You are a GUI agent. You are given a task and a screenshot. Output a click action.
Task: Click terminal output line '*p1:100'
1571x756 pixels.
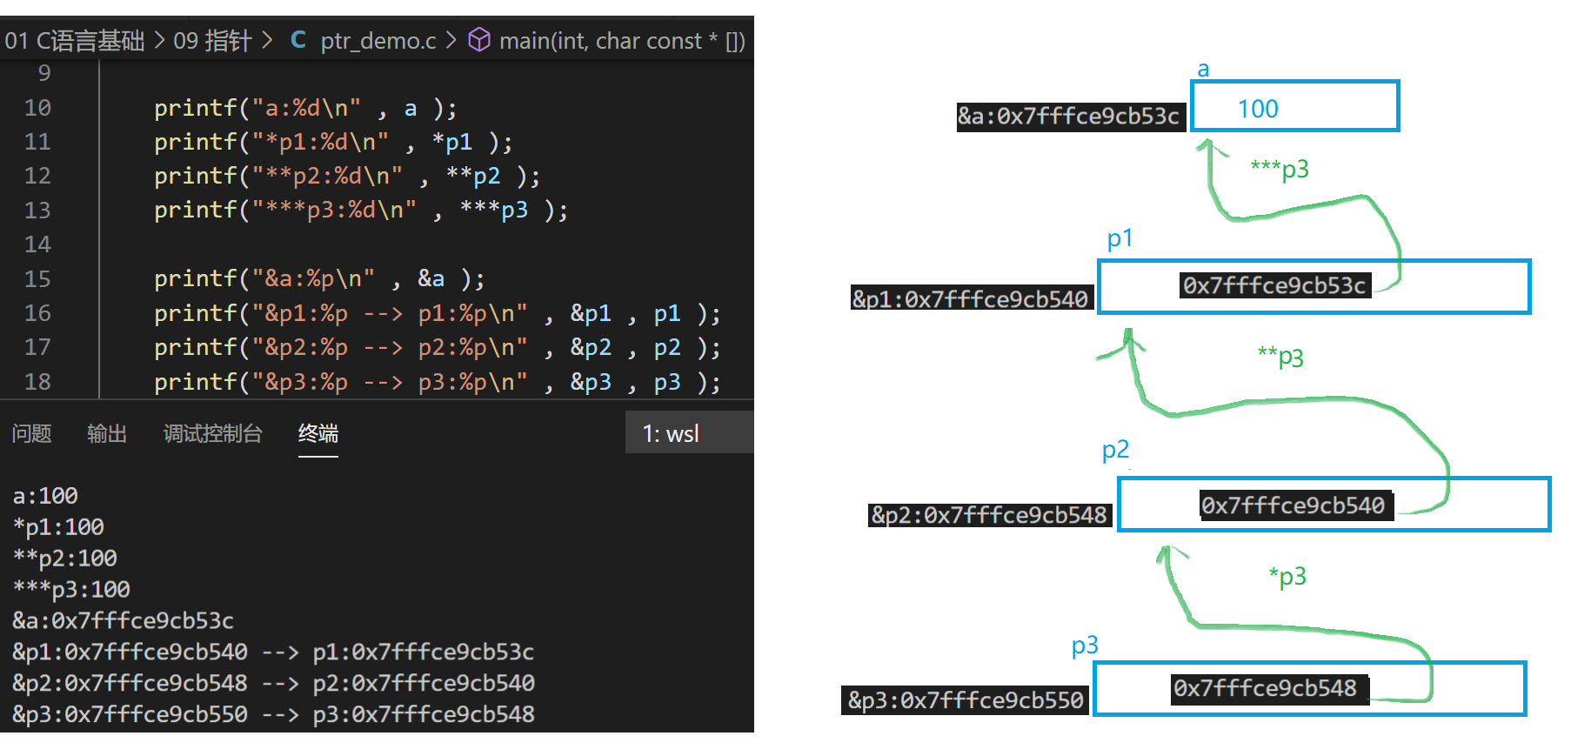coord(58,527)
